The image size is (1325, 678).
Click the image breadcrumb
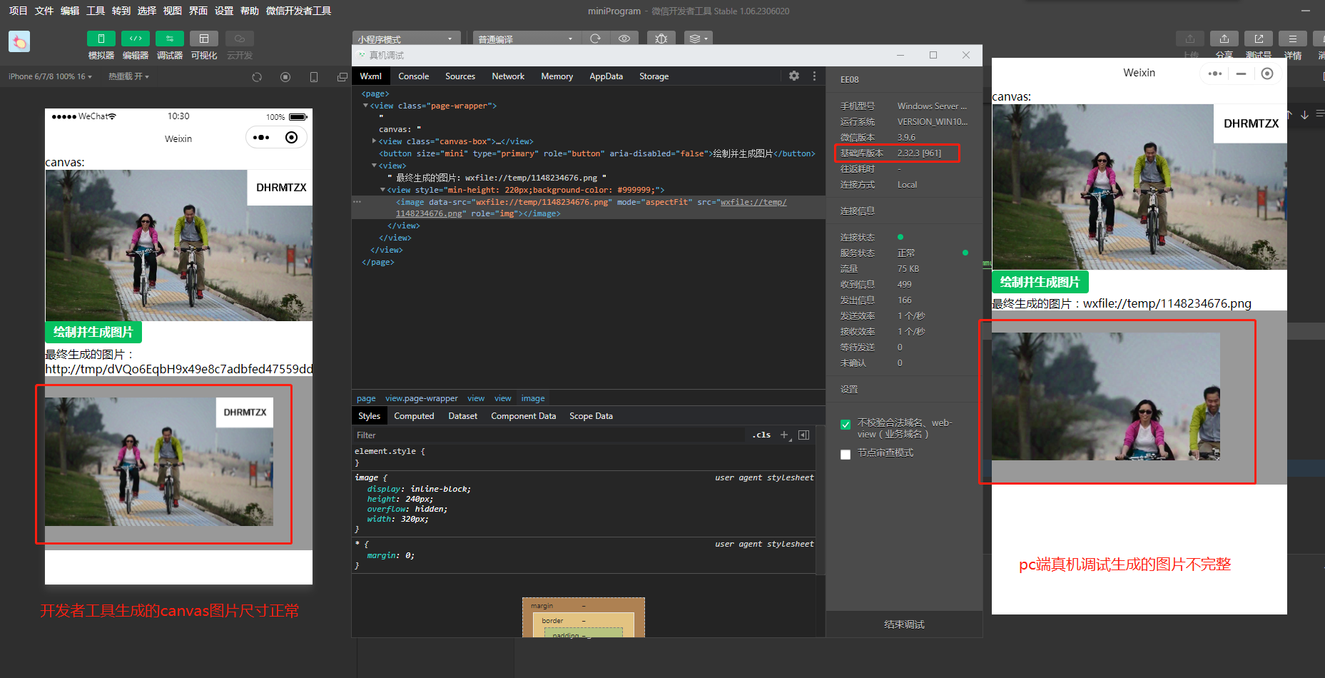tap(533, 398)
